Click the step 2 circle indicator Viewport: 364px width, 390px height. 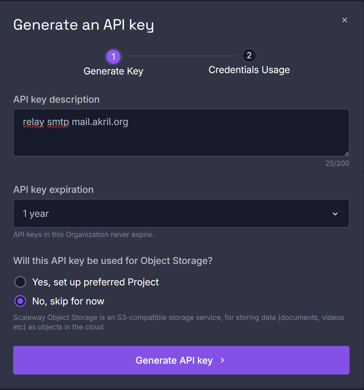pyautogui.click(x=249, y=56)
